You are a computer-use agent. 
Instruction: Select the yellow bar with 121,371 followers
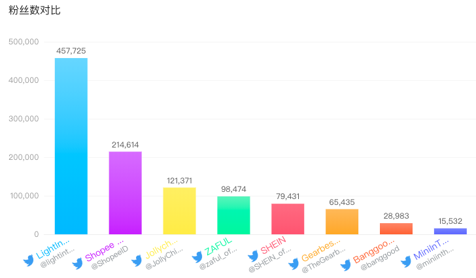coord(179,211)
